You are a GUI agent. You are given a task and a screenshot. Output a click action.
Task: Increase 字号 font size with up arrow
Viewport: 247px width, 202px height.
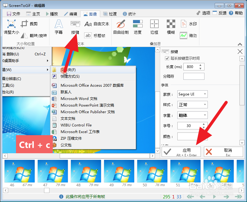tap(204, 124)
